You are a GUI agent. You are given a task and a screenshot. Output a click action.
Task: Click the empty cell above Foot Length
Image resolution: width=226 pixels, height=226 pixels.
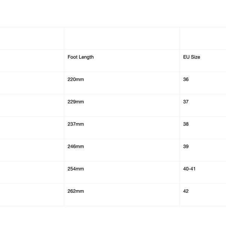[x=122, y=38]
